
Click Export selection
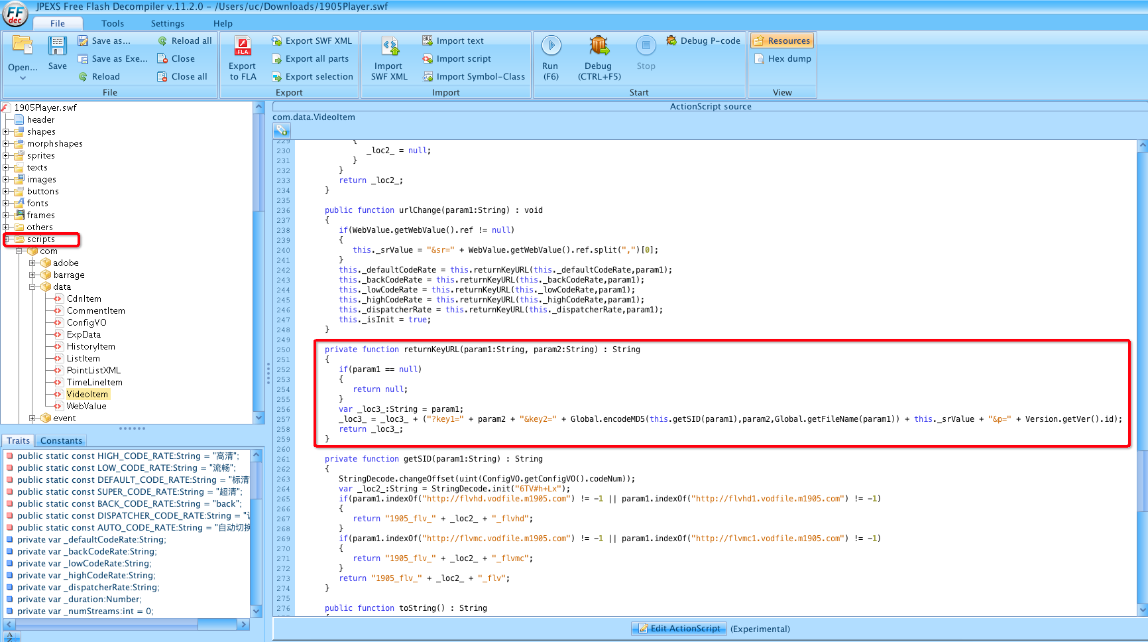click(x=312, y=76)
